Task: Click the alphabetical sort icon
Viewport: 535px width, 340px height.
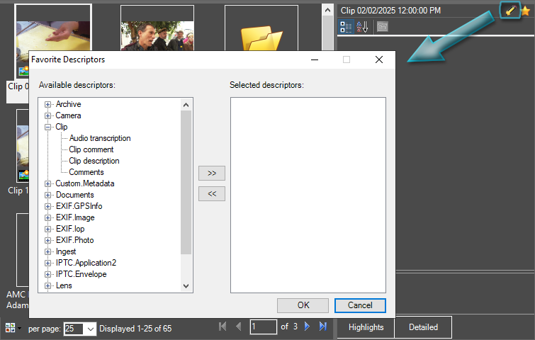Action: tap(362, 27)
